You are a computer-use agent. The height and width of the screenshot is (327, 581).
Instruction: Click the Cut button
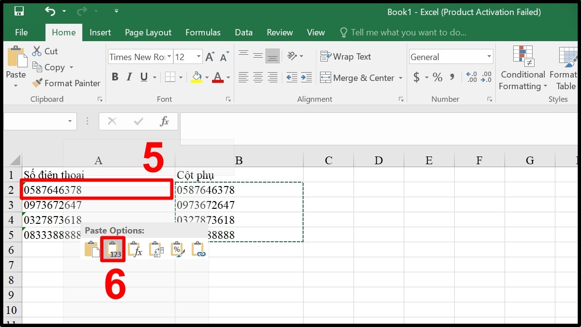(x=45, y=51)
